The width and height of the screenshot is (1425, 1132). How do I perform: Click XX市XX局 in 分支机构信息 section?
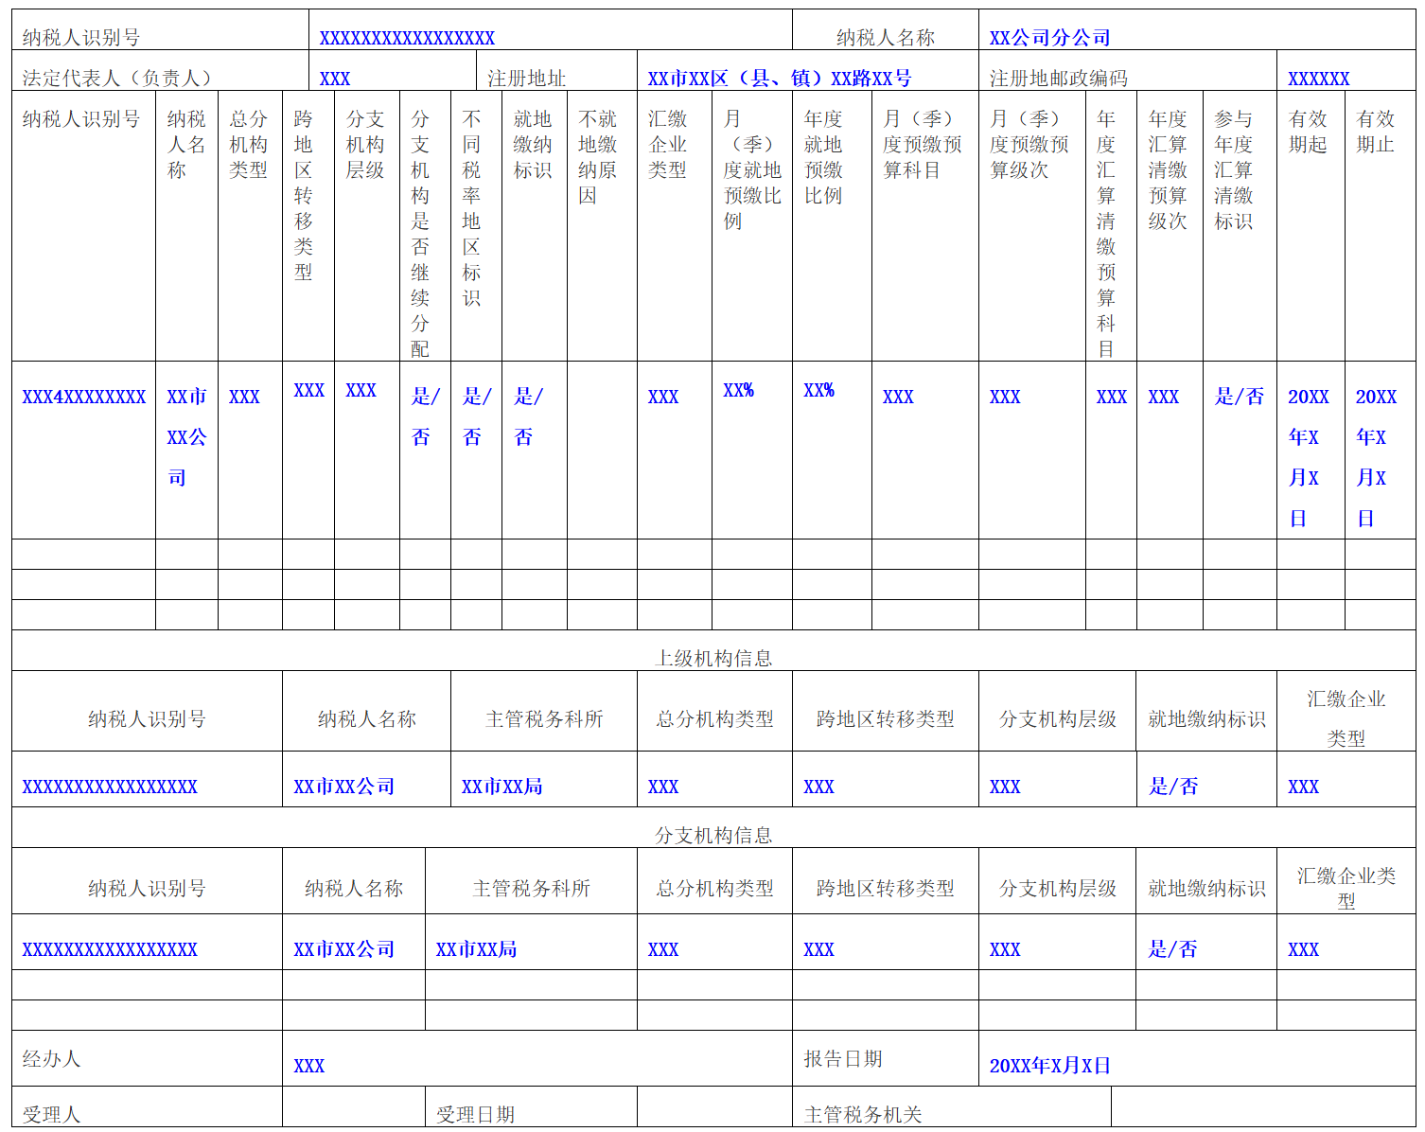tap(476, 949)
